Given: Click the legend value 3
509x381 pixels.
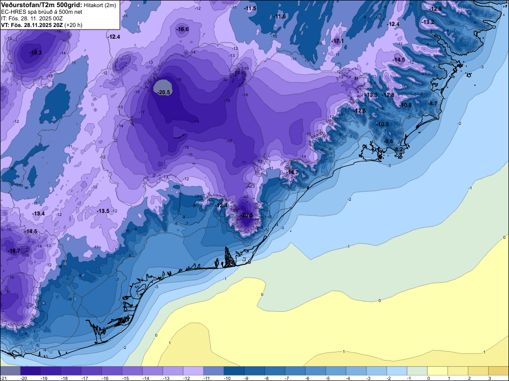Looking at the screenshot, I should (490, 378).
